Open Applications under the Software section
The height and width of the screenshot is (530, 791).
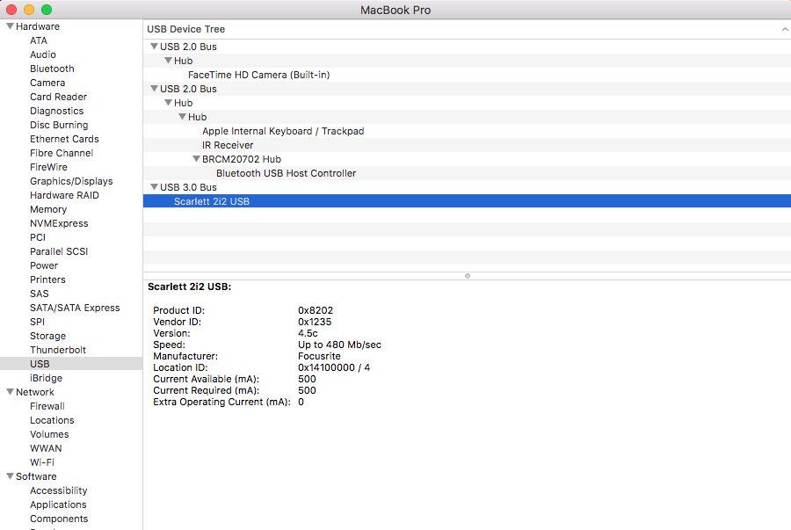pyautogui.click(x=58, y=504)
